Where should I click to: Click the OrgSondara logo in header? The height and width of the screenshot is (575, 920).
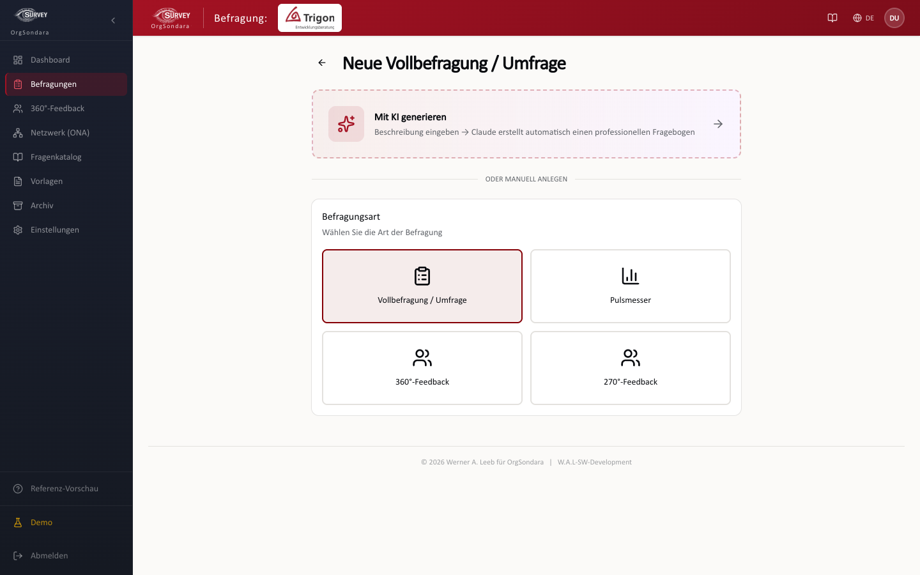tap(171, 18)
